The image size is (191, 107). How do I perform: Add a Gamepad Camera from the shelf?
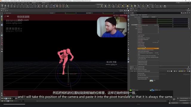(x=165, y=6)
